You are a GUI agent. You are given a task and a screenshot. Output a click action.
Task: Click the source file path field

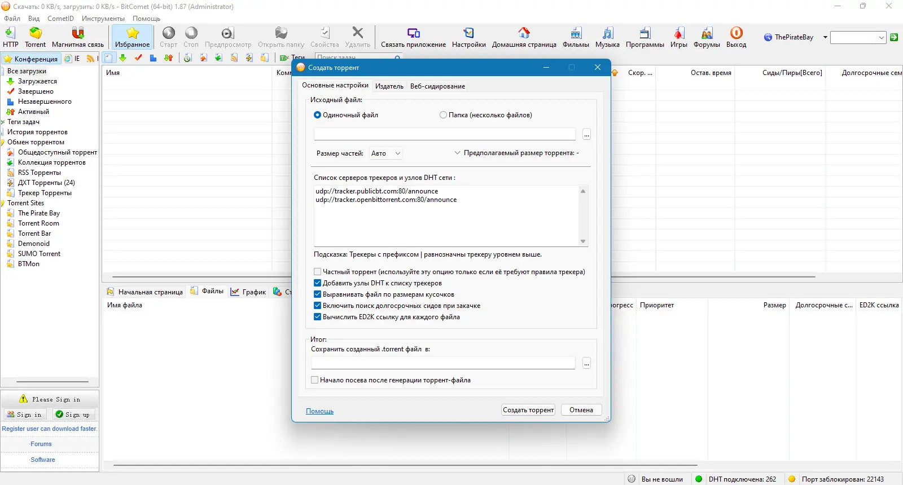pos(445,134)
